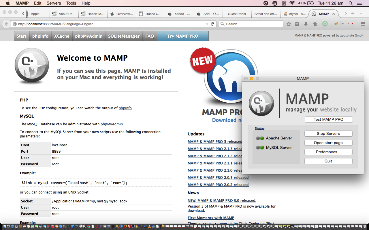The height and width of the screenshot is (230, 369).
Task: Open the list all tabs dropdown
Action: click(x=361, y=14)
